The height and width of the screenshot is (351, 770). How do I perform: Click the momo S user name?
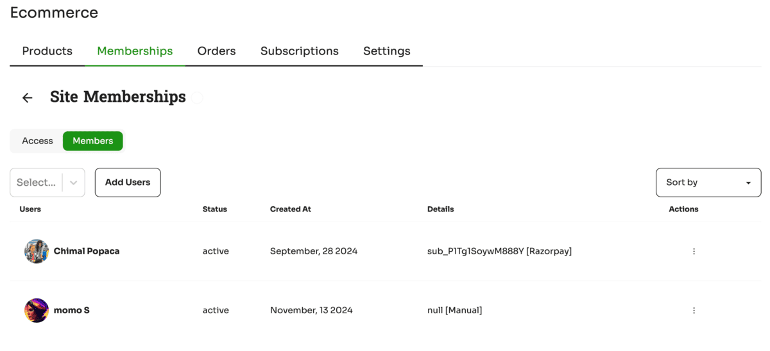coord(72,310)
